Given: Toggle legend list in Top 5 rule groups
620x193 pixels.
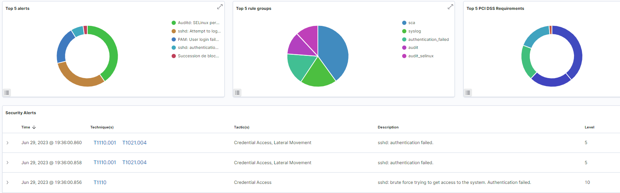Looking at the screenshot, I should point(237,93).
